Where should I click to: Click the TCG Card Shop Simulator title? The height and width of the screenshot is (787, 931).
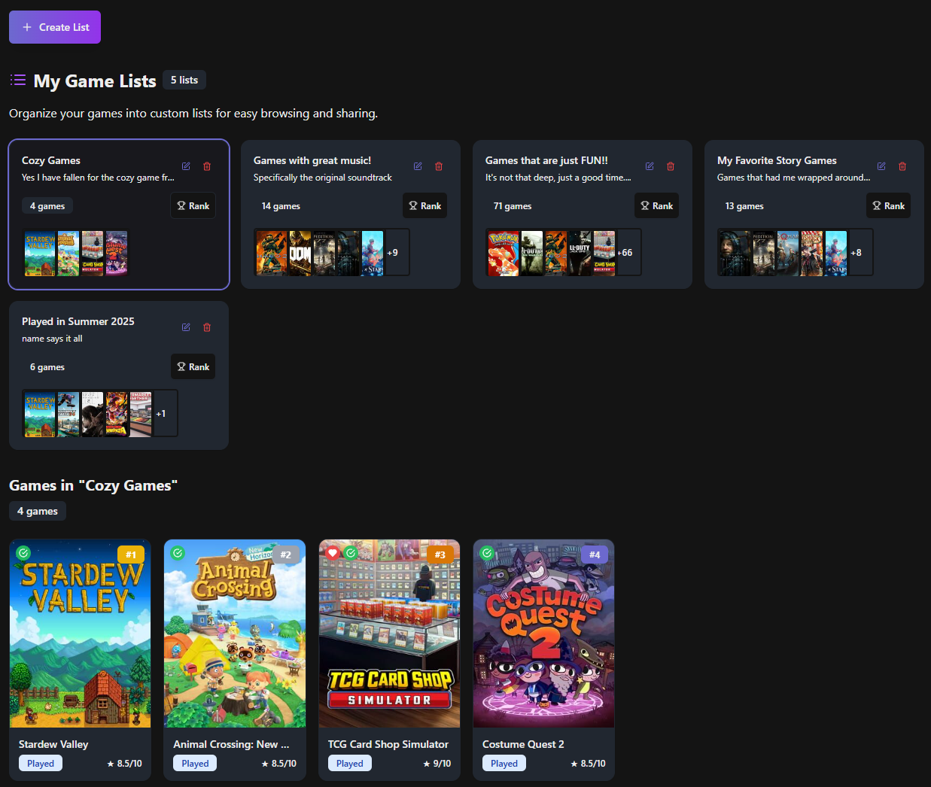pos(388,744)
